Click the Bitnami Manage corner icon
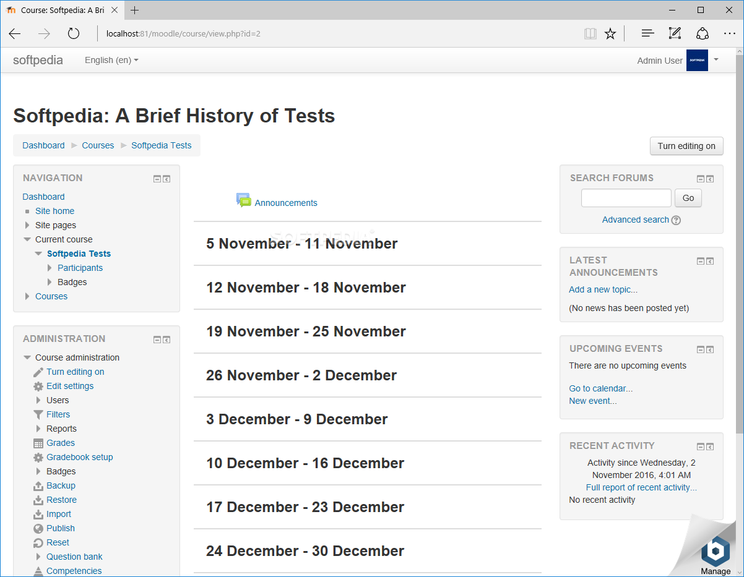Image resolution: width=744 pixels, height=577 pixels. (716, 550)
